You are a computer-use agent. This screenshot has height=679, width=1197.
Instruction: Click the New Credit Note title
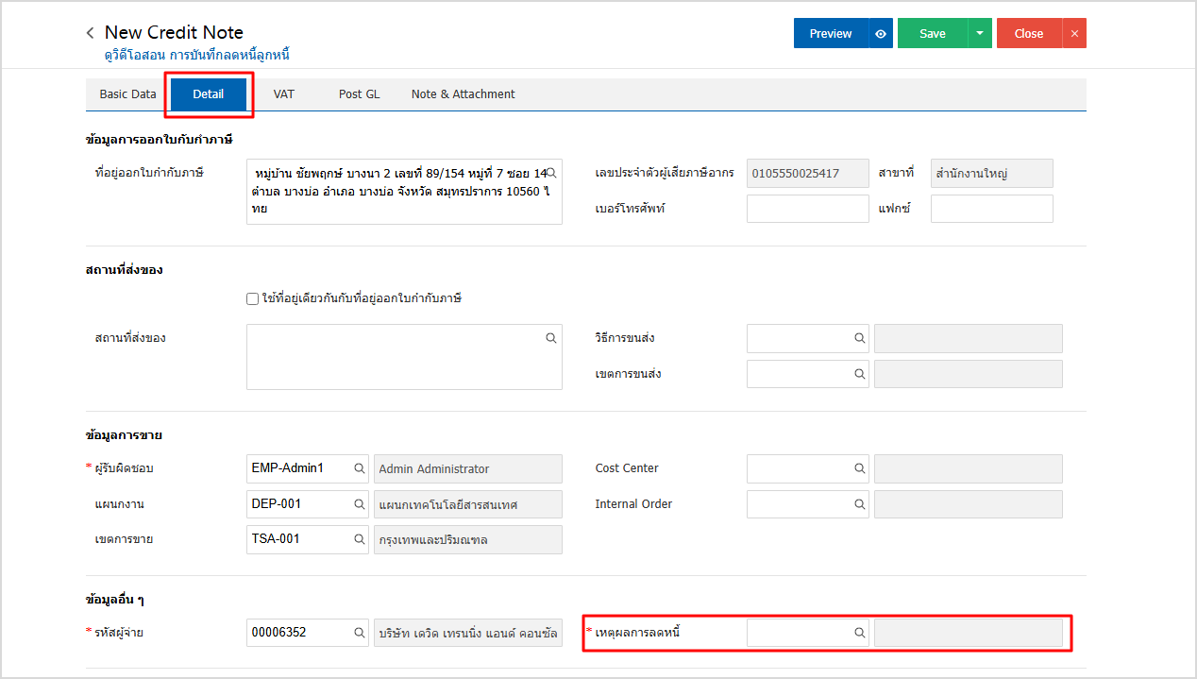click(174, 32)
